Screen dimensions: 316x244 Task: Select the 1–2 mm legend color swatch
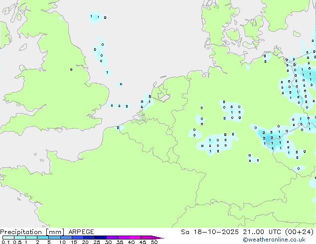31,238
